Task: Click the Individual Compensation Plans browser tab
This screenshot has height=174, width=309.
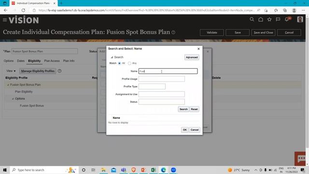Action: pos(33,3)
